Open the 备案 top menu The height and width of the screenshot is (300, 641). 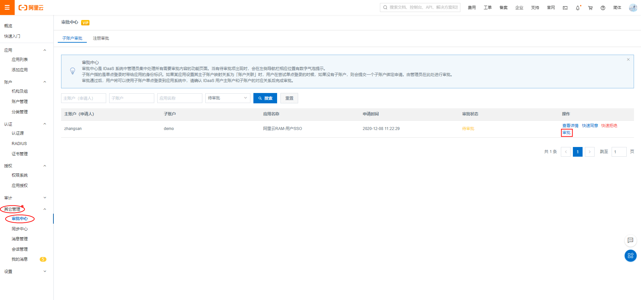pos(503,8)
